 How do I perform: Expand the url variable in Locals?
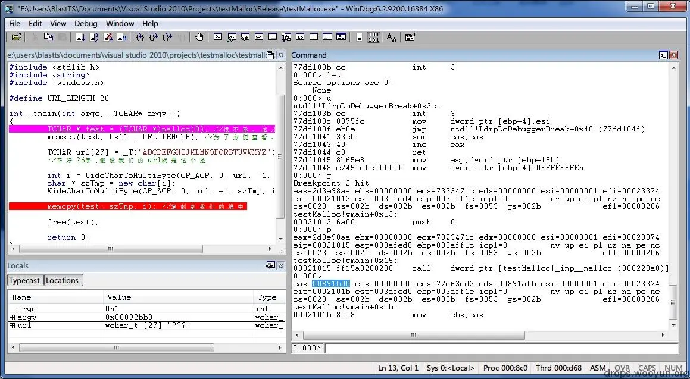click(13, 325)
